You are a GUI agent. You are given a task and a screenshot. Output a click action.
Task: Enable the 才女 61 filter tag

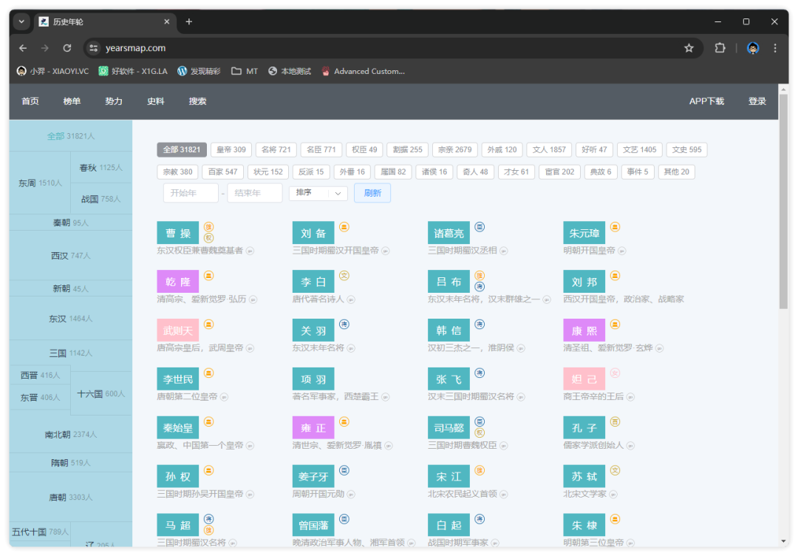(x=516, y=172)
